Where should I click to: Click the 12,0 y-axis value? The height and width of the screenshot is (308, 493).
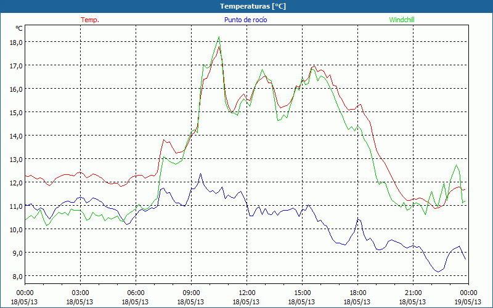(x=16, y=182)
